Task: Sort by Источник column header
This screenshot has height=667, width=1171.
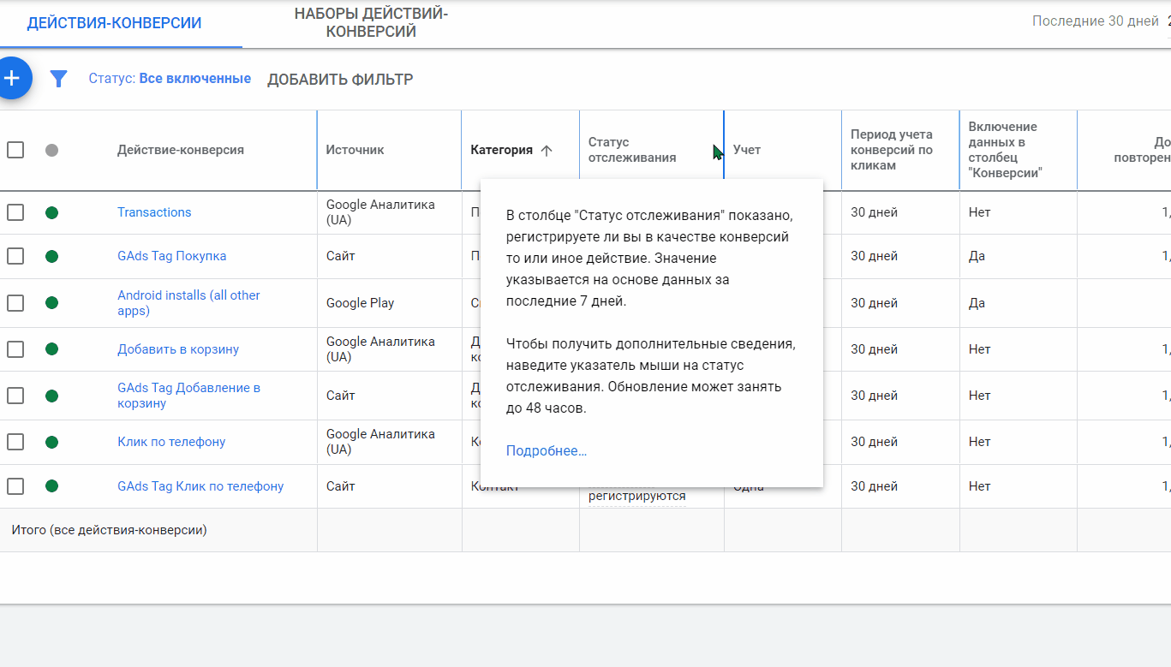Action: [355, 150]
